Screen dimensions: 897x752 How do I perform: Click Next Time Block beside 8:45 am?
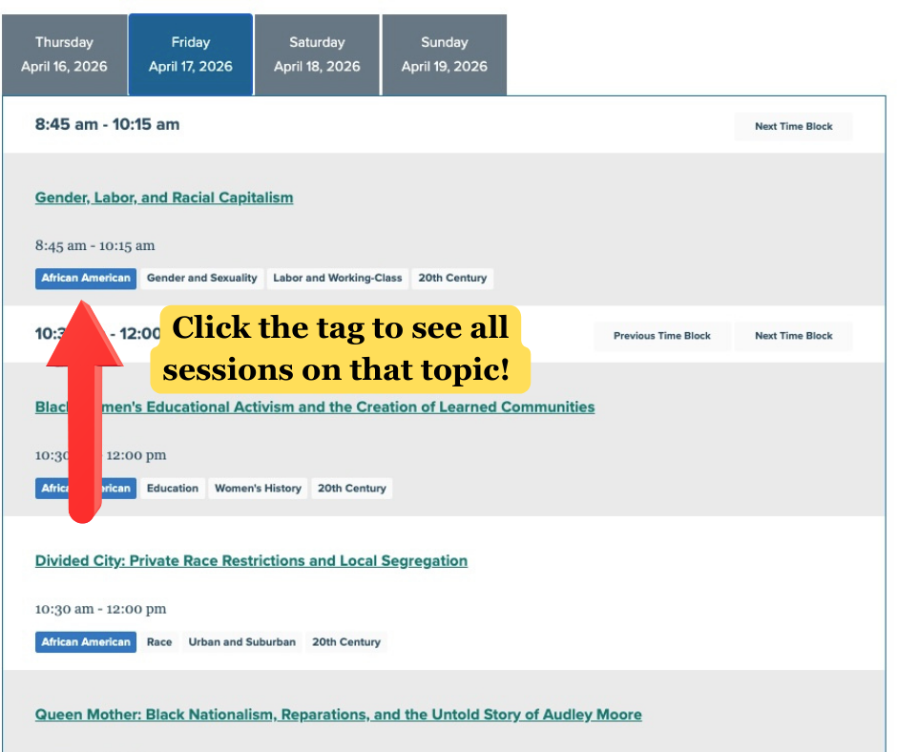click(793, 126)
